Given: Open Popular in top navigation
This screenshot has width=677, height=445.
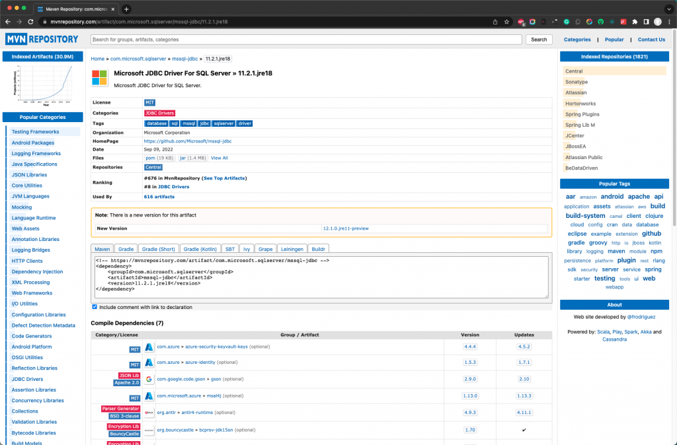Looking at the screenshot, I should (614, 39).
